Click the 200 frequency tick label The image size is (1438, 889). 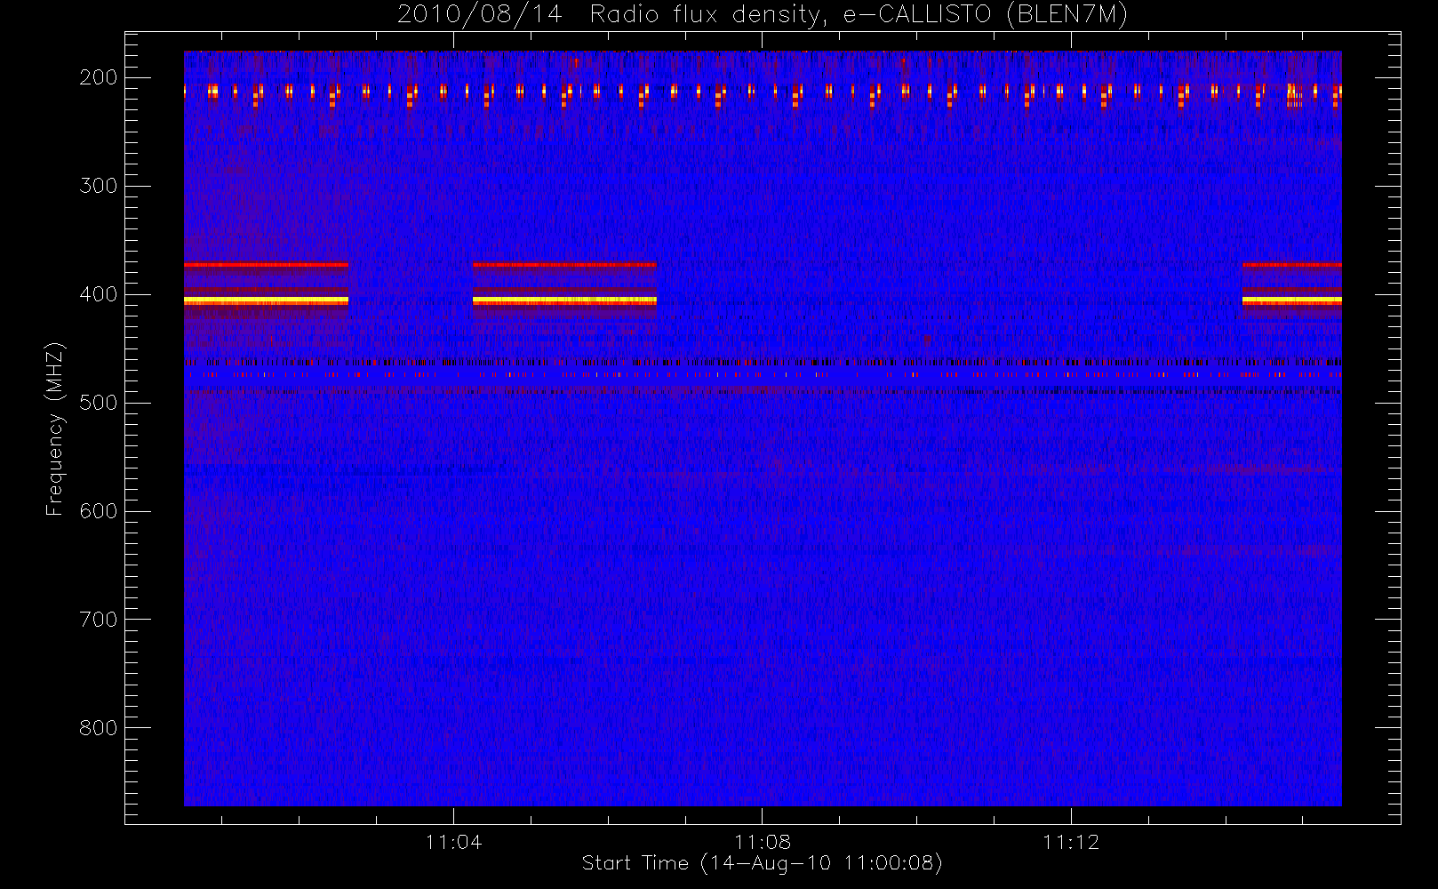[x=99, y=77]
